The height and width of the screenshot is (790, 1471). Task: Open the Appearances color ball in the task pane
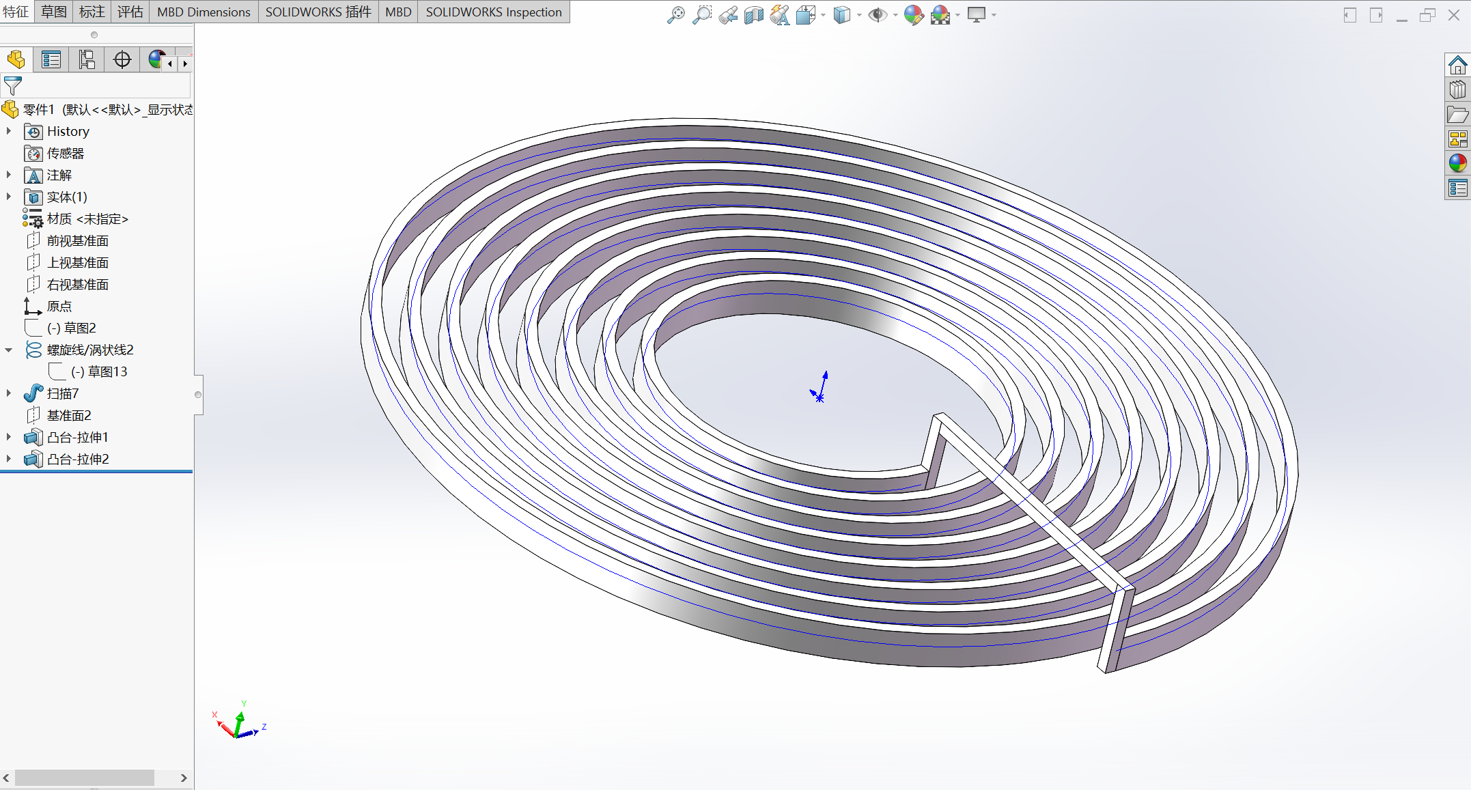(1457, 163)
